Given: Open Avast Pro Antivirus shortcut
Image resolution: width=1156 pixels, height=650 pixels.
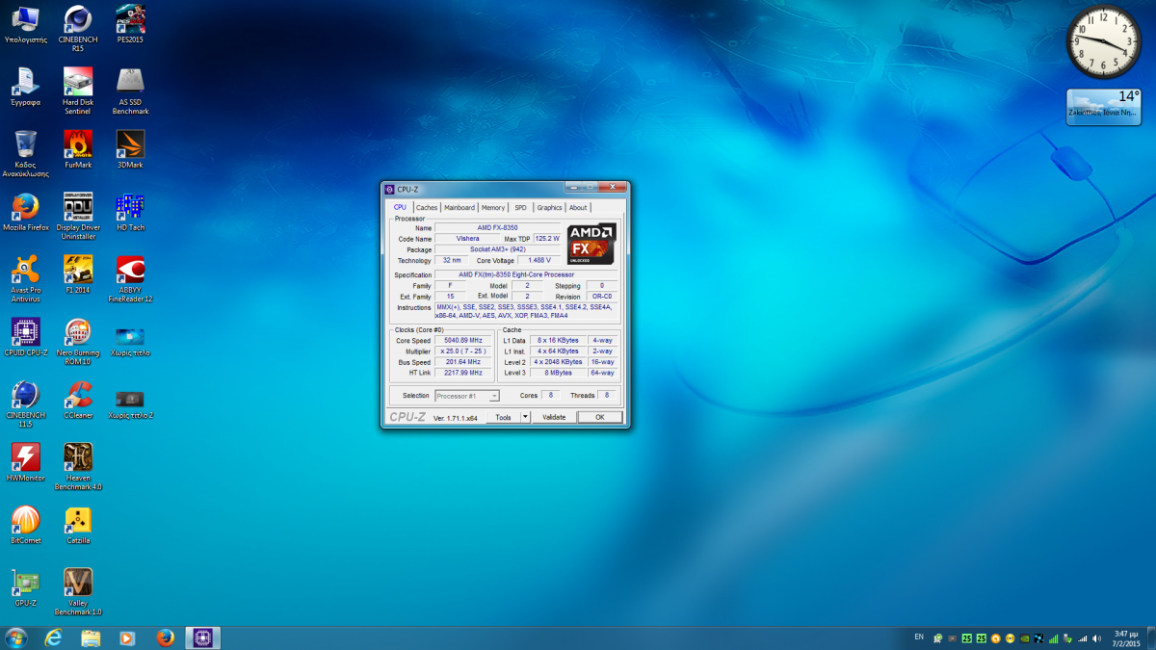Looking at the screenshot, I should 26,279.
